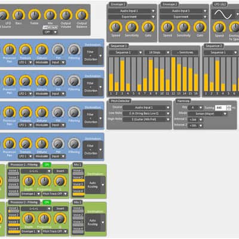Screen dimensions: 239x239
Task: Open Envelope 2 Audio Input 1 dropdown
Action: click(x=183, y=11)
